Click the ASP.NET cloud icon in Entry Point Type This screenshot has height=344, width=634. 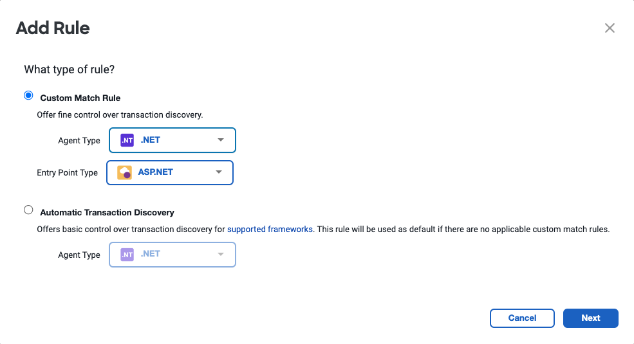point(124,172)
